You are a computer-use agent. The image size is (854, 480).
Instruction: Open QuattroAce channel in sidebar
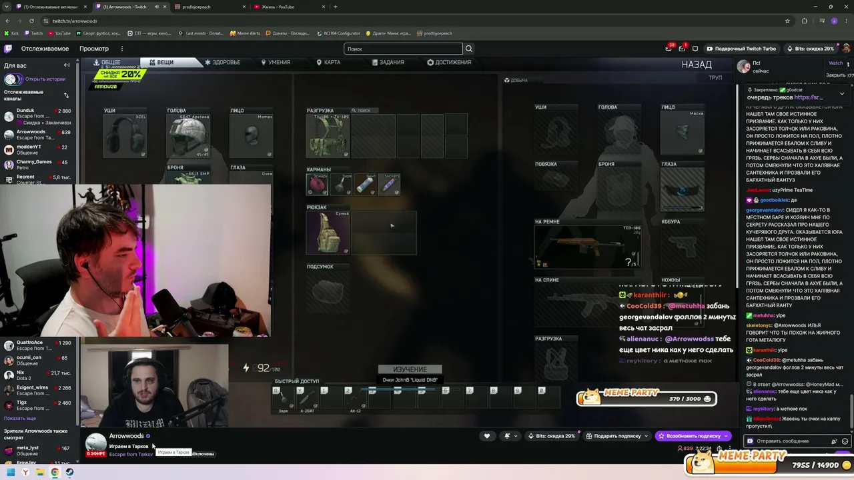coord(37,345)
